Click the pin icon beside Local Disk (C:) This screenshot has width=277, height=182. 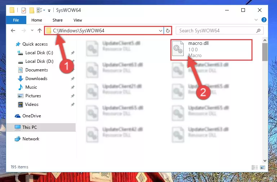73,53
